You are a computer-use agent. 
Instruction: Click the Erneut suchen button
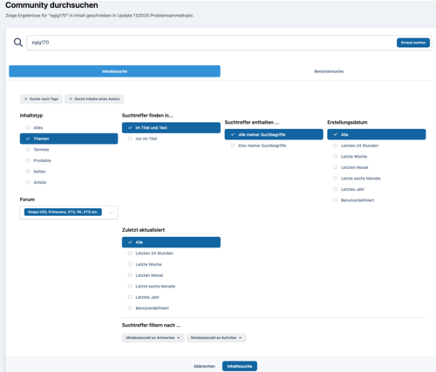coord(413,43)
